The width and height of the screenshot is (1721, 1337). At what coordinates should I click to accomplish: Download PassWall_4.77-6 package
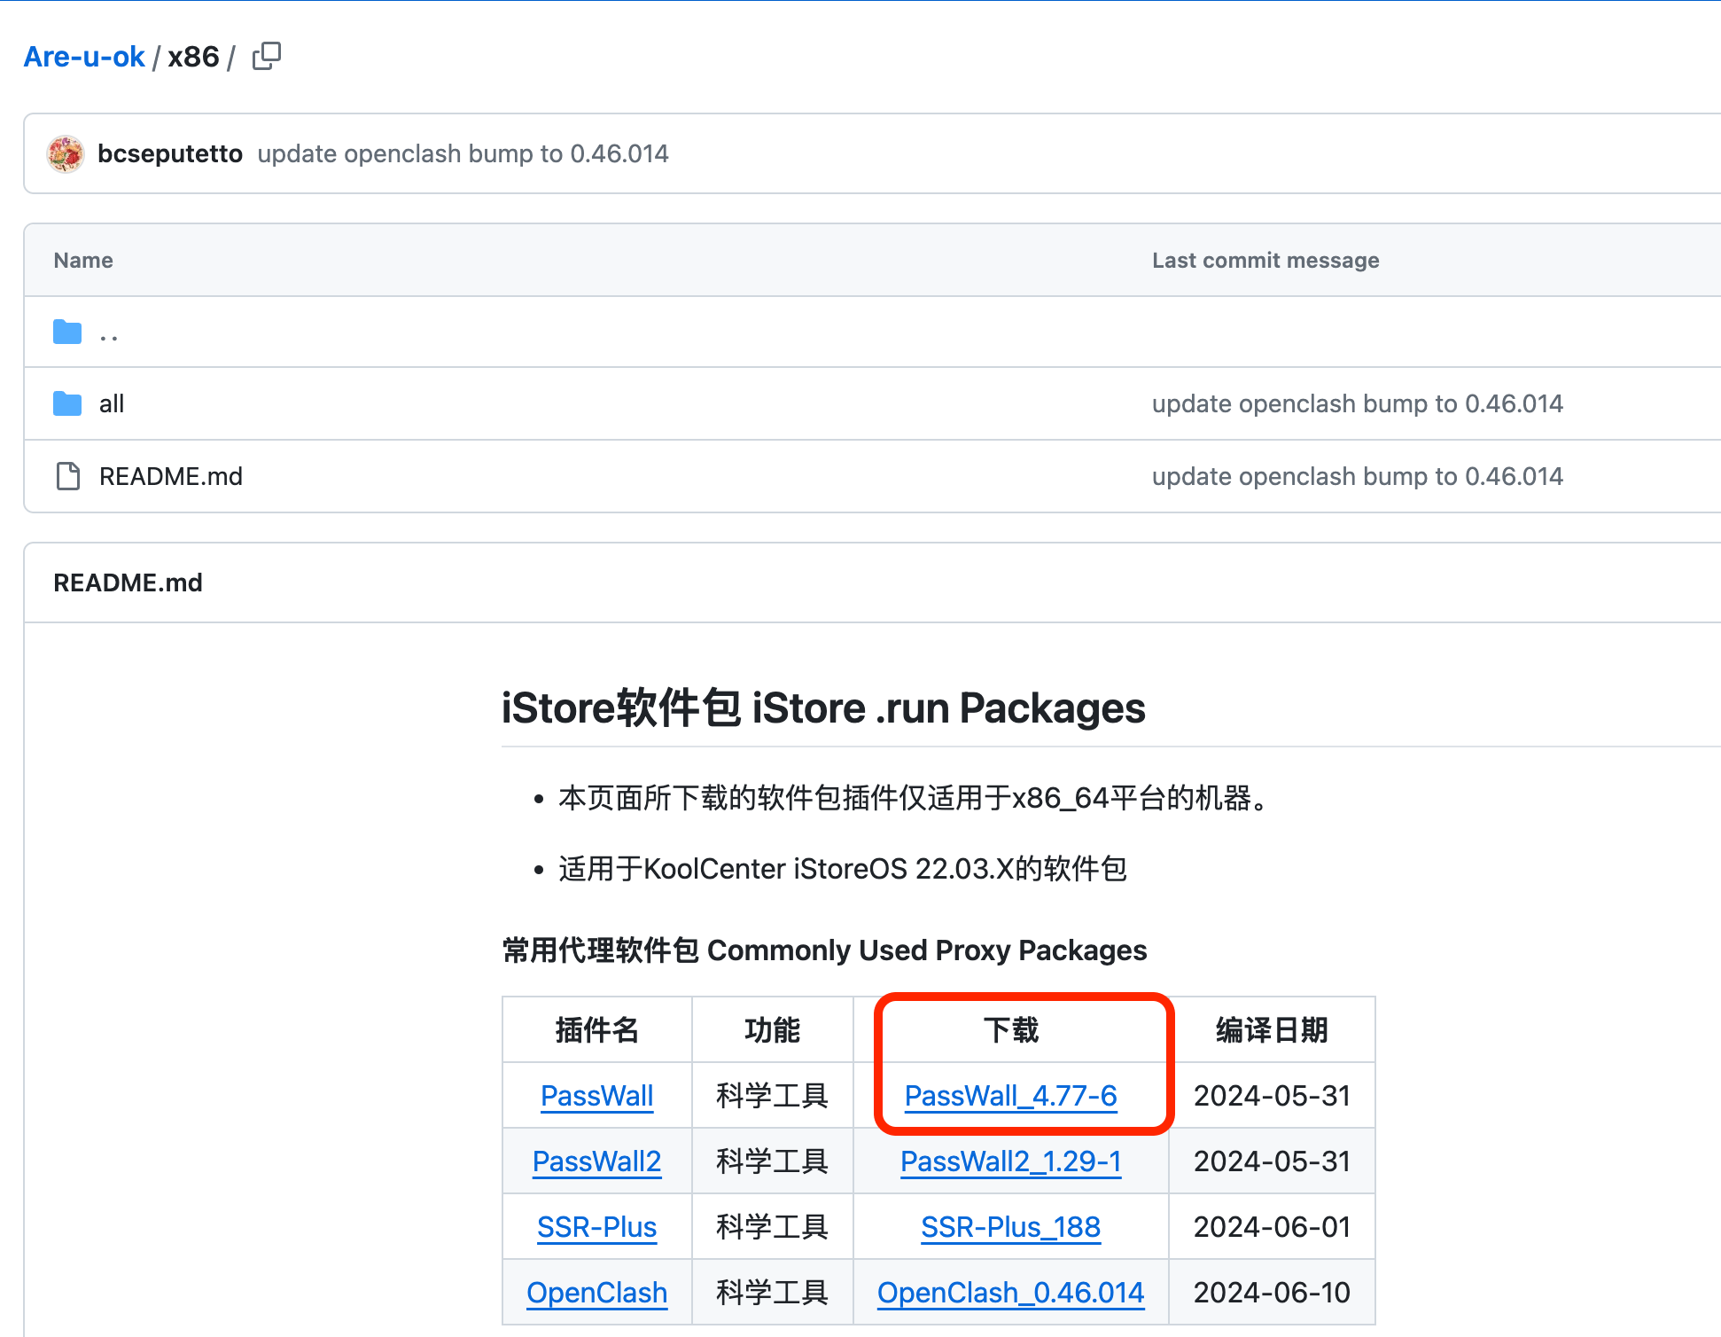point(1010,1096)
